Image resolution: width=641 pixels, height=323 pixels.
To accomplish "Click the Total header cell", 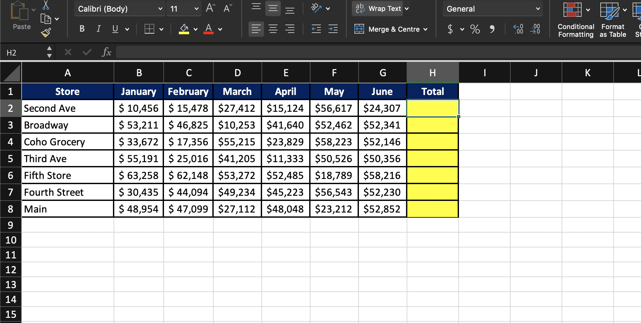I will [433, 91].
